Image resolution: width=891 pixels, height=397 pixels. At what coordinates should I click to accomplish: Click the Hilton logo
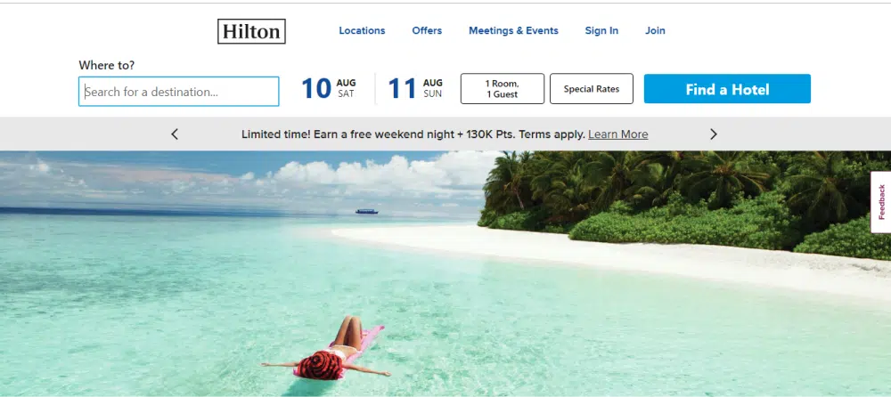[x=251, y=31]
